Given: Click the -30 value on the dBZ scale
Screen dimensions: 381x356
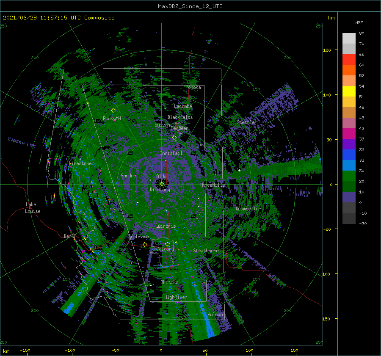Looking at the screenshot, I should pos(363,224).
